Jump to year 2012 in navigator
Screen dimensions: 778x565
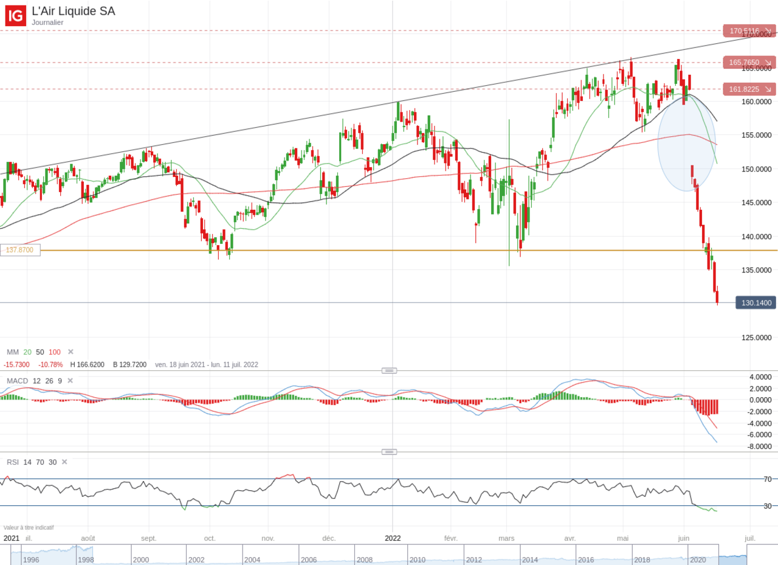[x=474, y=560]
